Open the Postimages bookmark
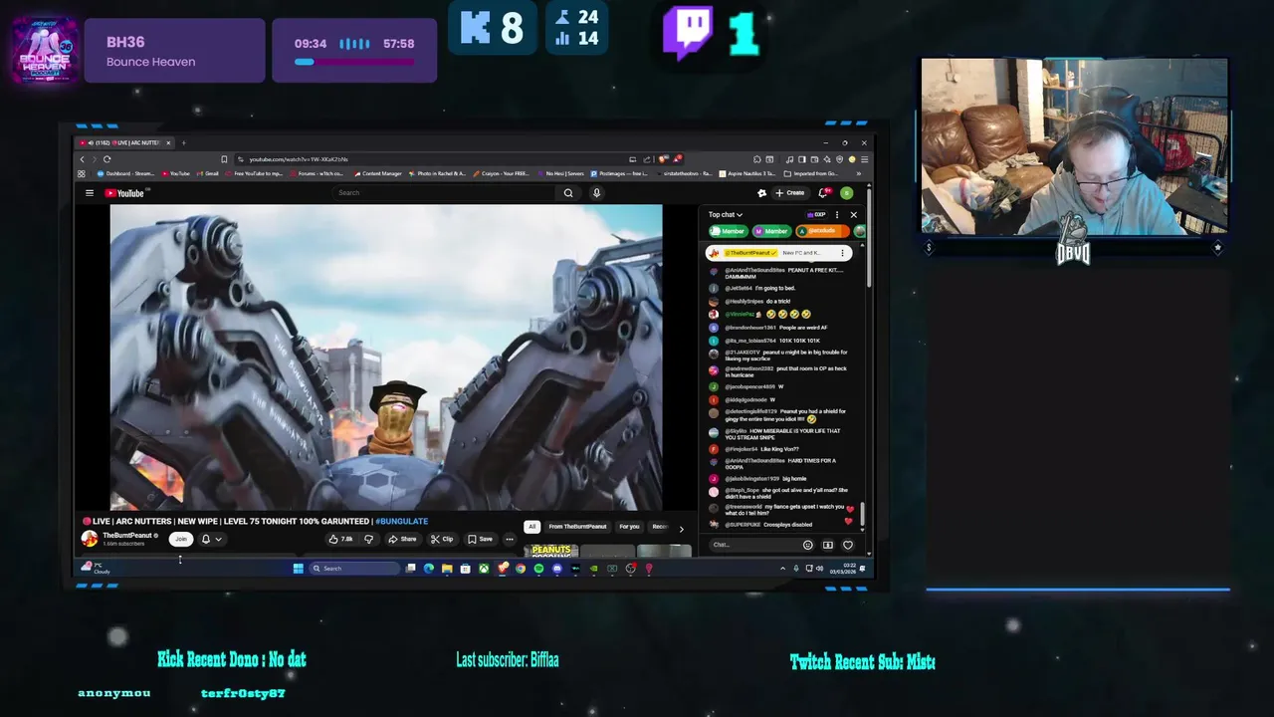1274x717 pixels. pos(618,173)
